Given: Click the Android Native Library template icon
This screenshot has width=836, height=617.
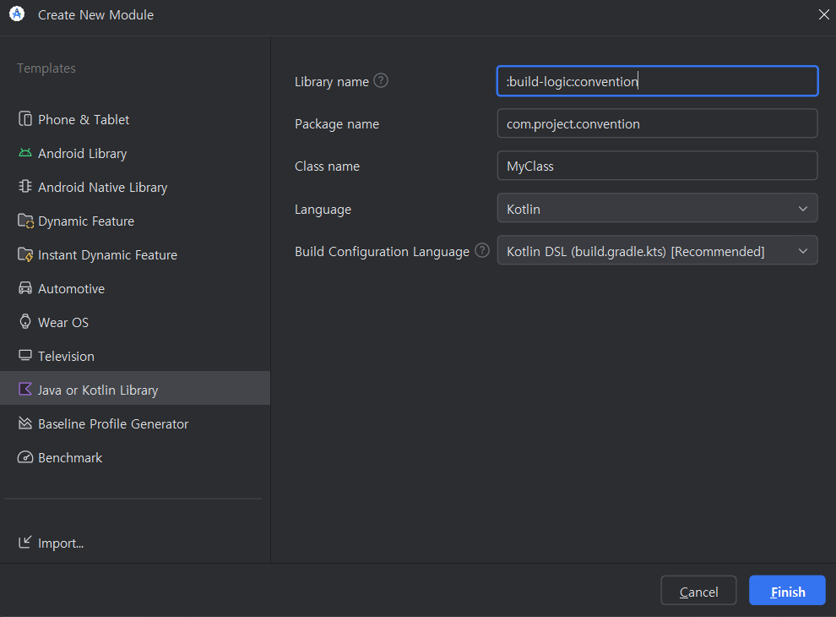Looking at the screenshot, I should pyautogui.click(x=25, y=186).
